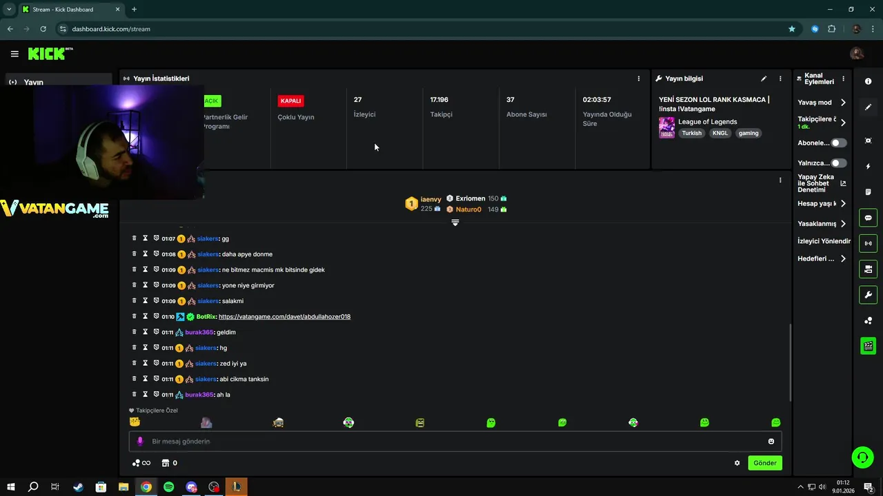The width and height of the screenshot is (883, 496).
Task: Click the KAPALI badge for Çoklu Yayın
Action: tap(290, 101)
